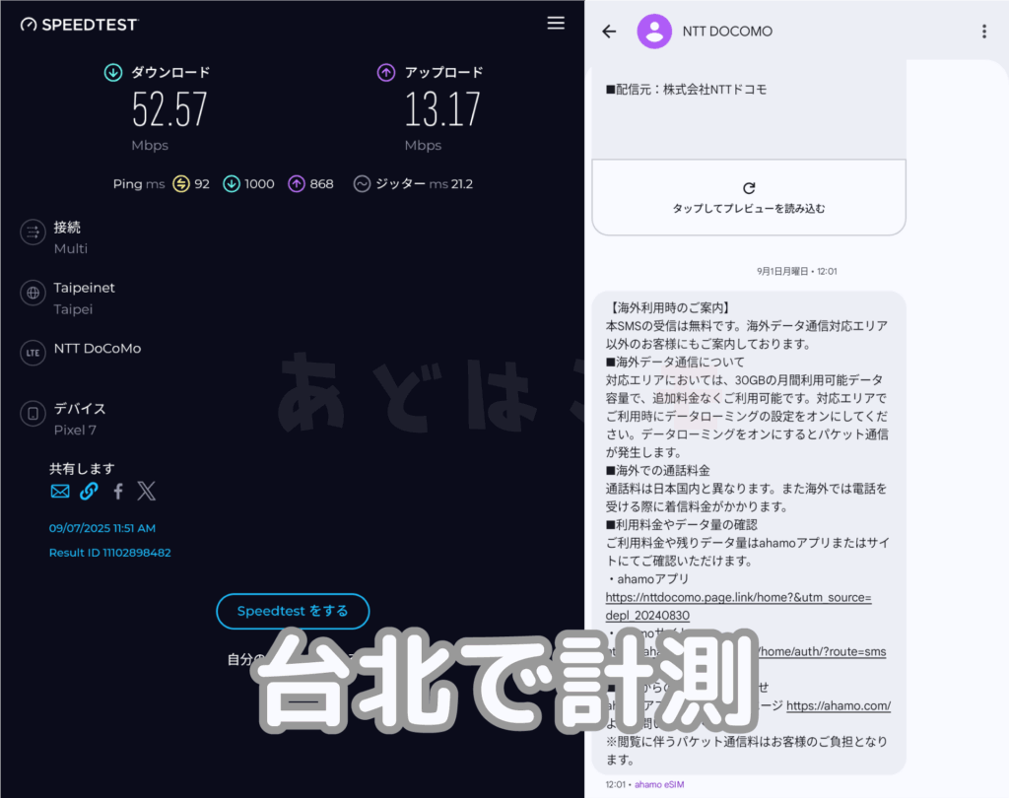Click the 52.57 download speed value

[169, 109]
